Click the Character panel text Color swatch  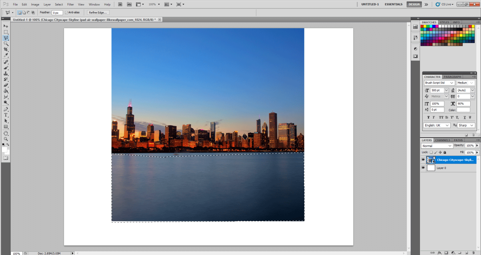[x=463, y=110]
